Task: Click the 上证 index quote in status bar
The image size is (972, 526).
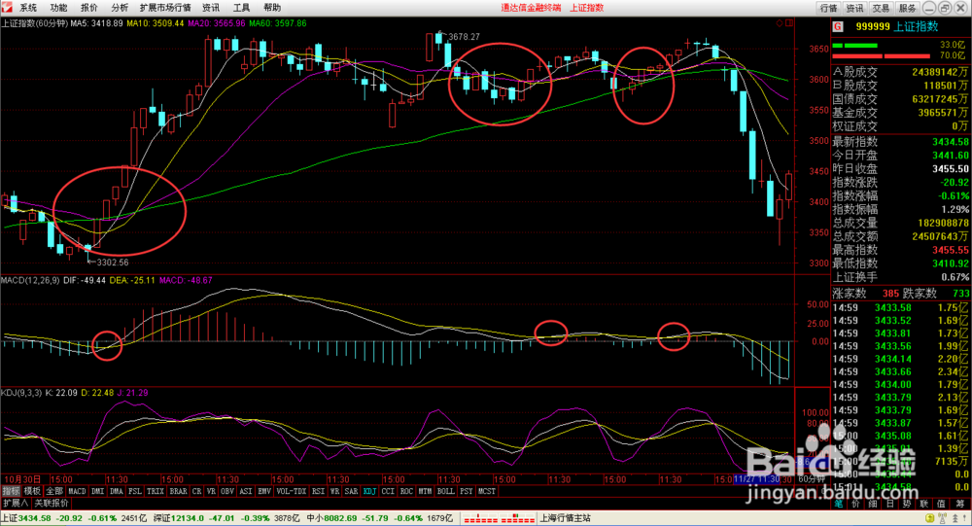Action: [74, 518]
